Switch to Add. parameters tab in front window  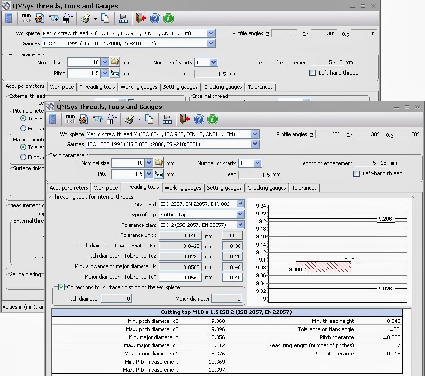[x=69, y=188]
